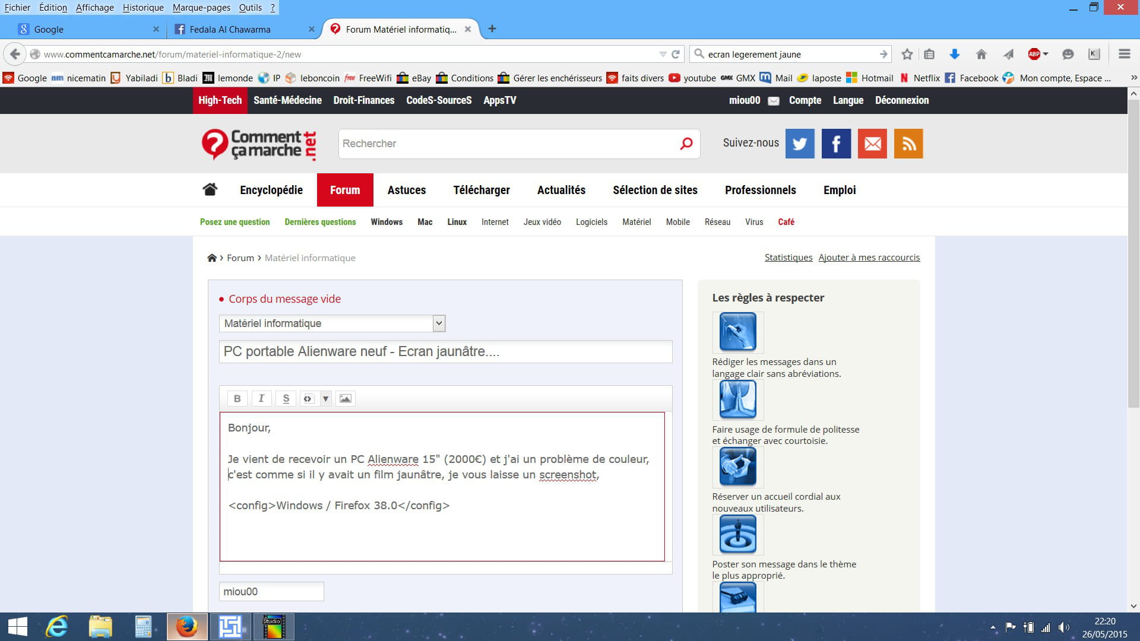Screen dimensions: 1140x641
Task: Open the Twitter follow icon
Action: click(x=800, y=144)
